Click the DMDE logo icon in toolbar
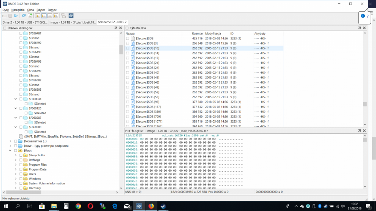The width and height of the screenshot is (376, 211). 71,16
